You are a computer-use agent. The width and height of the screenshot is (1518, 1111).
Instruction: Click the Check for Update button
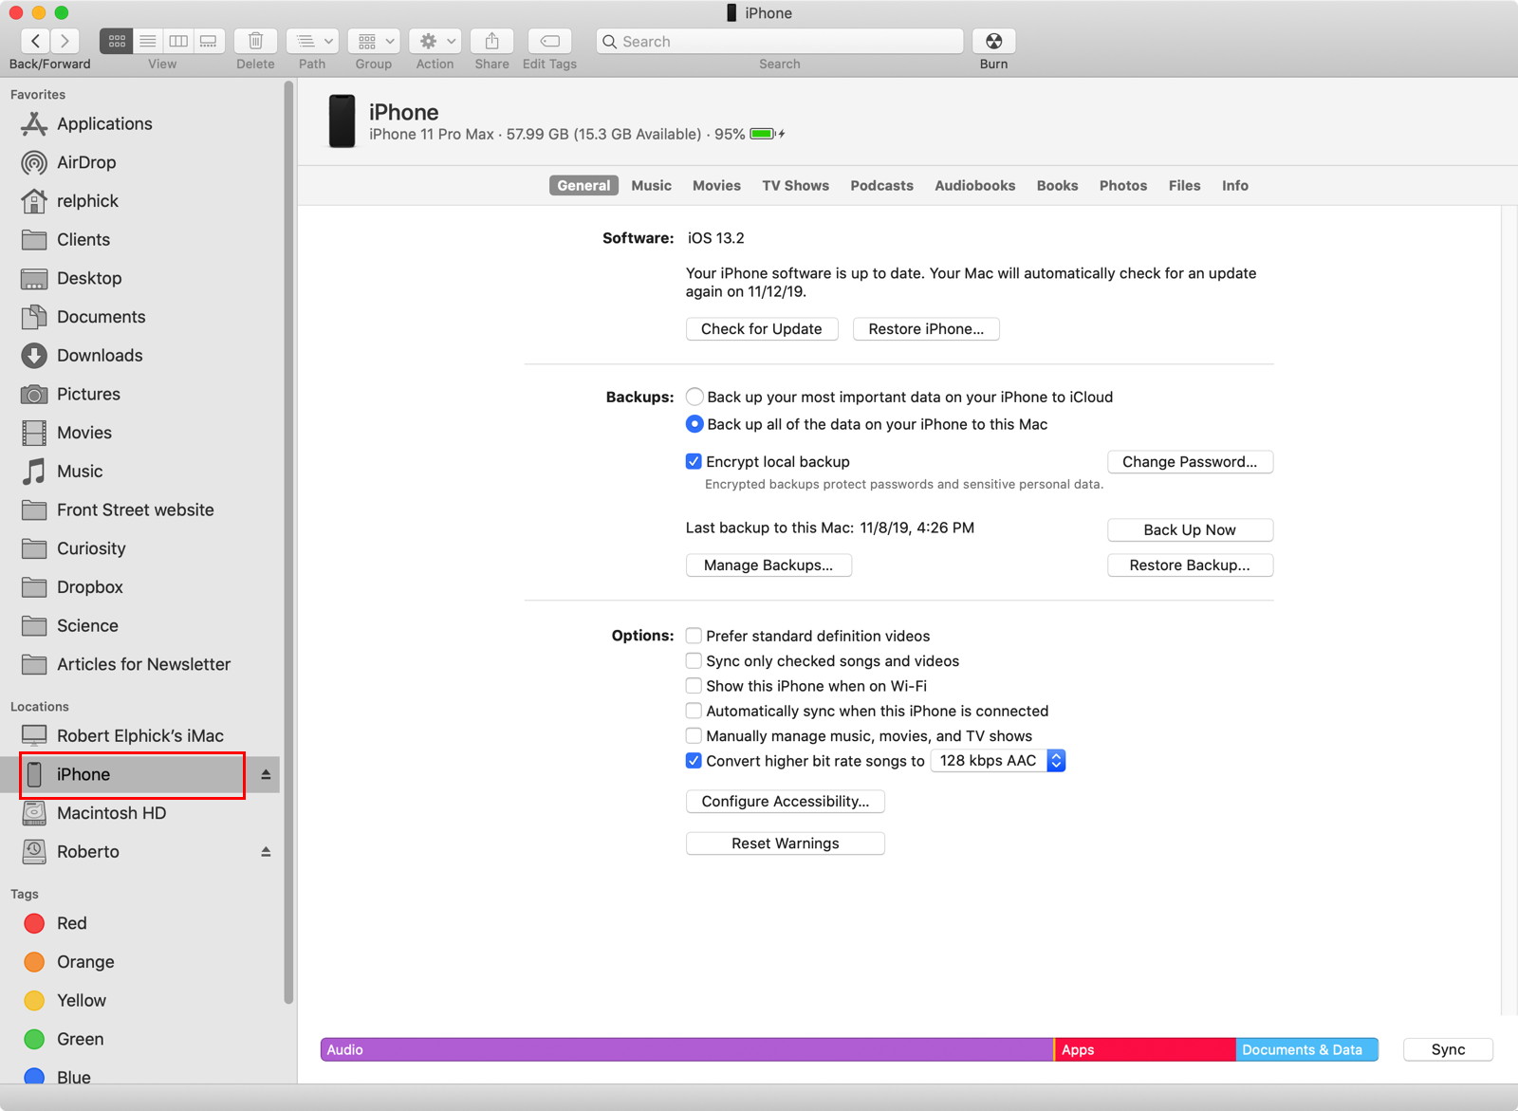tap(762, 329)
